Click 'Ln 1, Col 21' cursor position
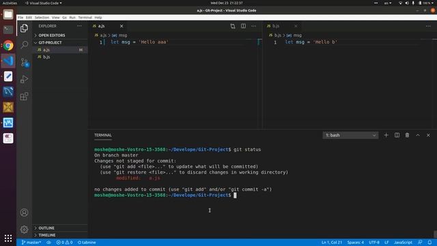437x246 pixels. point(332,243)
